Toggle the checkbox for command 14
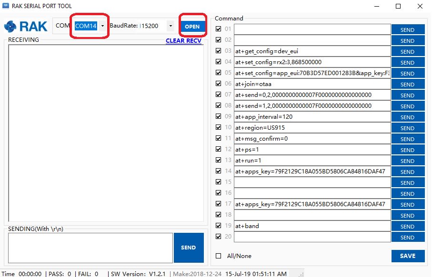Image resolution: width=432 pixels, height=277 pixels. (219, 171)
